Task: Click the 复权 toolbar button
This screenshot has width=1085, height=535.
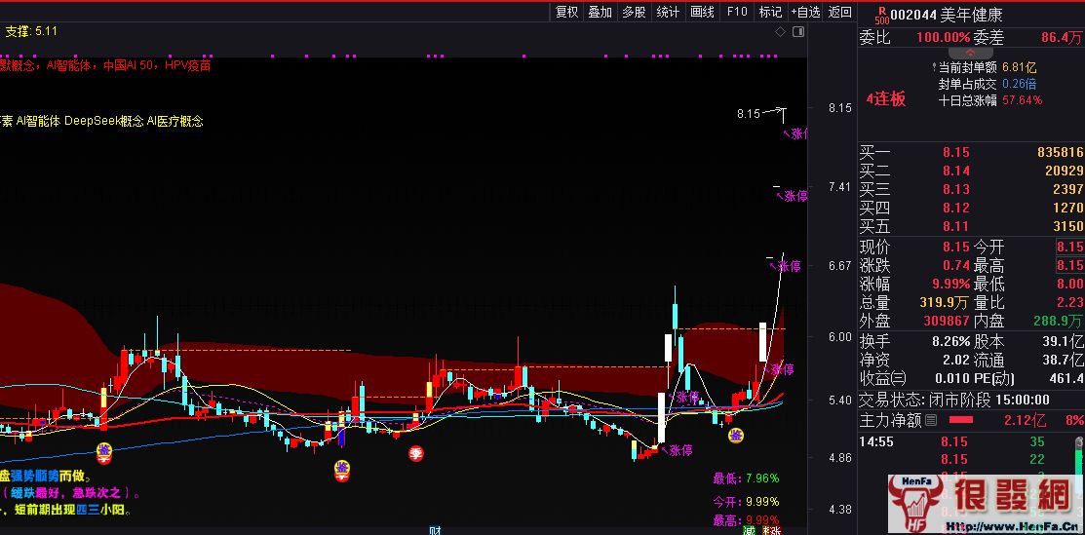Action: point(566,12)
